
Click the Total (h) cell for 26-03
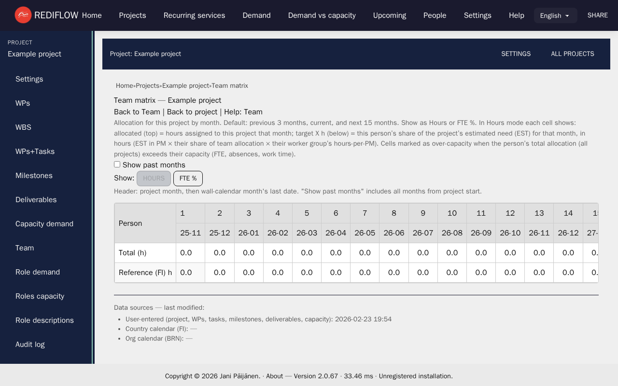pyautogui.click(x=307, y=253)
